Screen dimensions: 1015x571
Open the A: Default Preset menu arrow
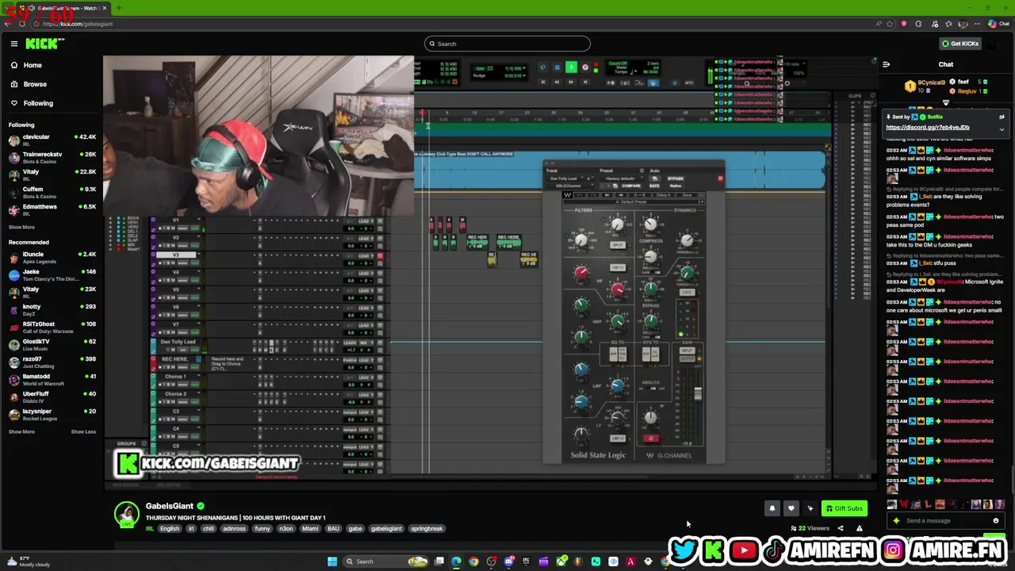point(700,202)
